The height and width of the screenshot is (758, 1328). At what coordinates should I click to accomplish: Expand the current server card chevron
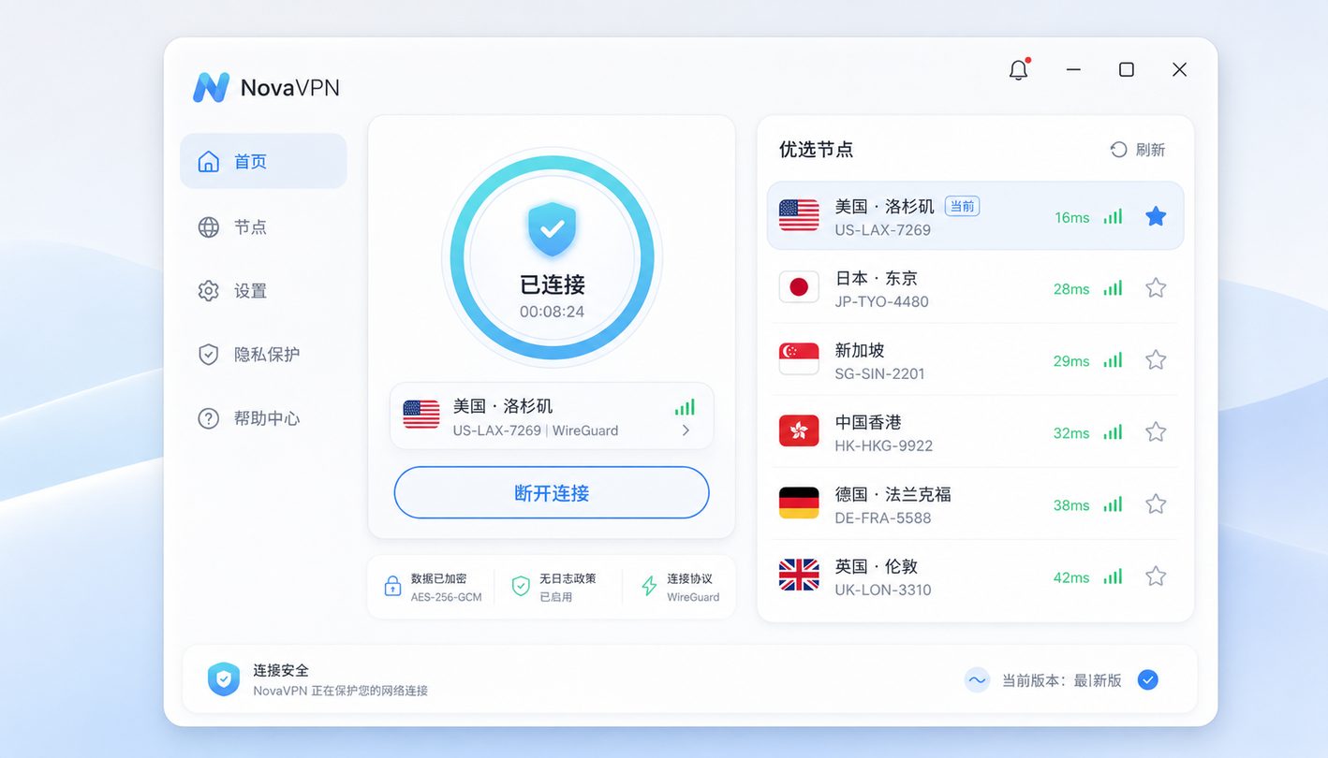[686, 430]
